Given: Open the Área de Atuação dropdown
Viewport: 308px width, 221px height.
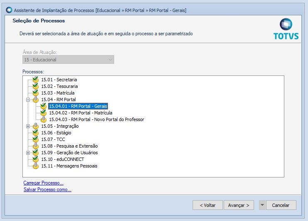Looking at the screenshot, I should (68, 59).
